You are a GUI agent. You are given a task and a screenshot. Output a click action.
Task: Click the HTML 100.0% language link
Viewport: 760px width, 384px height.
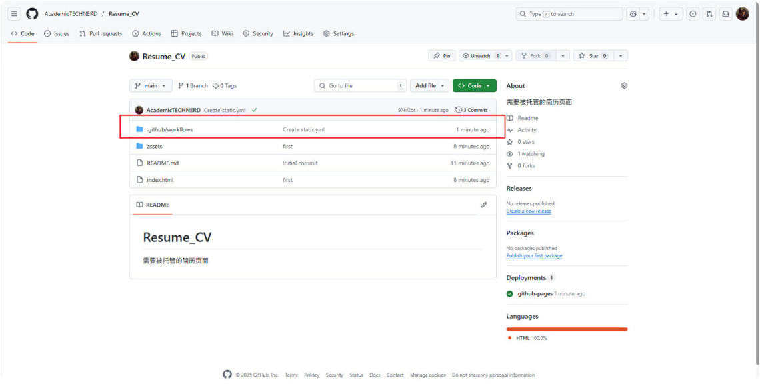[527, 338]
